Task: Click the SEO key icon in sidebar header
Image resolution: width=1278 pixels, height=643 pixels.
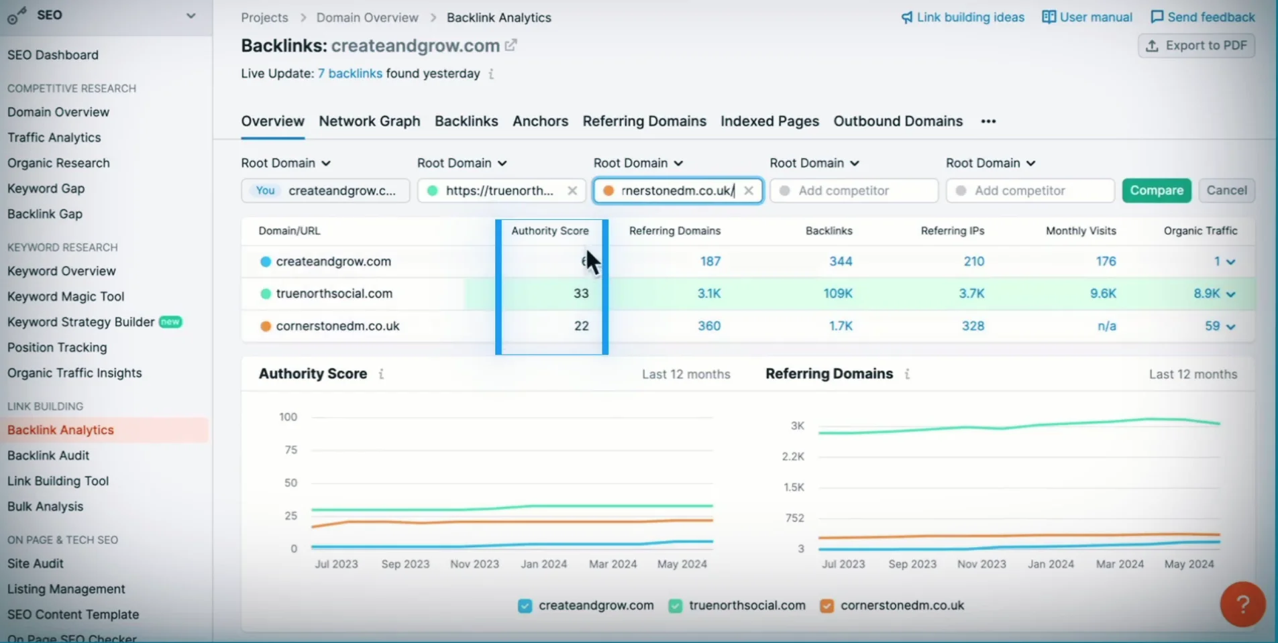Action: pos(17,15)
